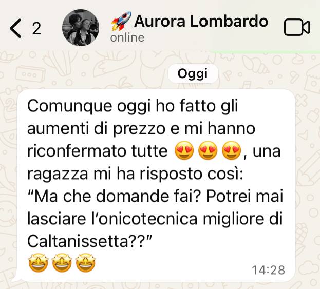Viewport: 320px width, 289px height.
Task: Tap the unread chats count 2
Action: tap(36, 28)
